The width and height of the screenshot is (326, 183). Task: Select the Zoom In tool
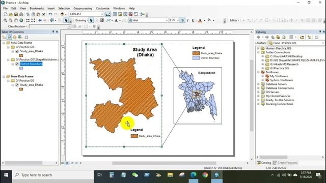pos(5,20)
